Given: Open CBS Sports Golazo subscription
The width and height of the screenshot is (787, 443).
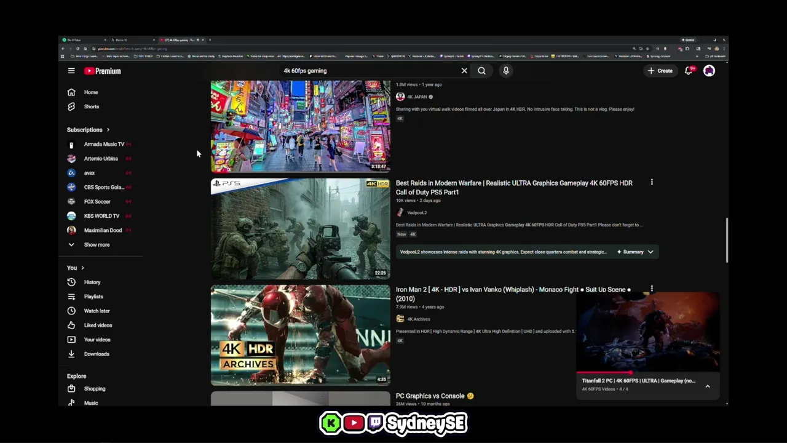Looking at the screenshot, I should click(x=104, y=187).
